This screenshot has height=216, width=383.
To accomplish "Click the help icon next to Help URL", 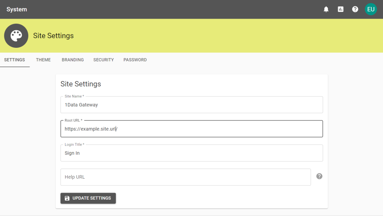I will pyautogui.click(x=319, y=176).
